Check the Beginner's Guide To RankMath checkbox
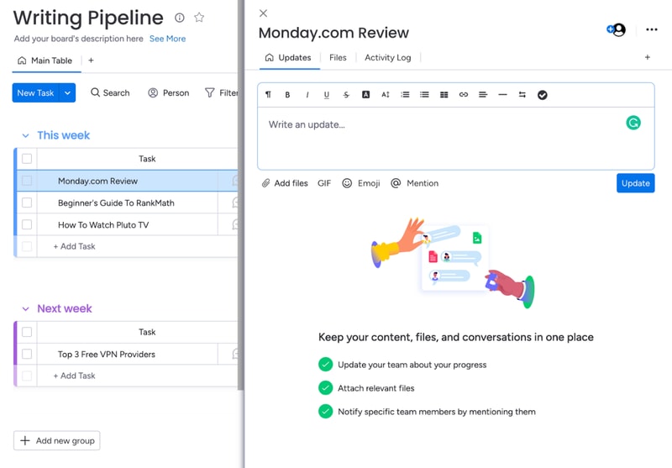 tap(27, 202)
